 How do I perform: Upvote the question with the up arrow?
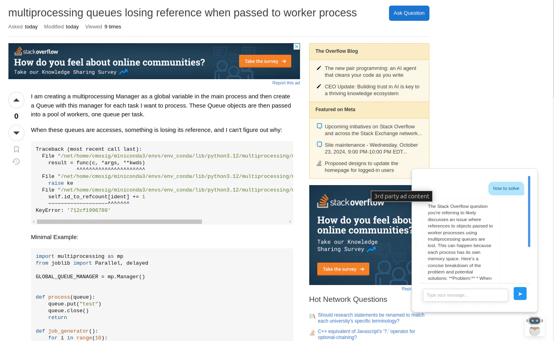[16, 100]
